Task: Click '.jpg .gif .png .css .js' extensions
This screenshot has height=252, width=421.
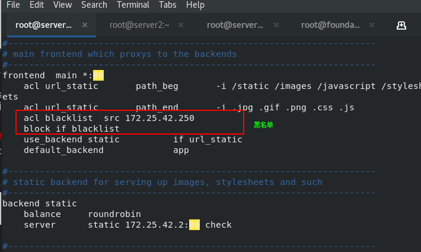Action: click(x=293, y=107)
